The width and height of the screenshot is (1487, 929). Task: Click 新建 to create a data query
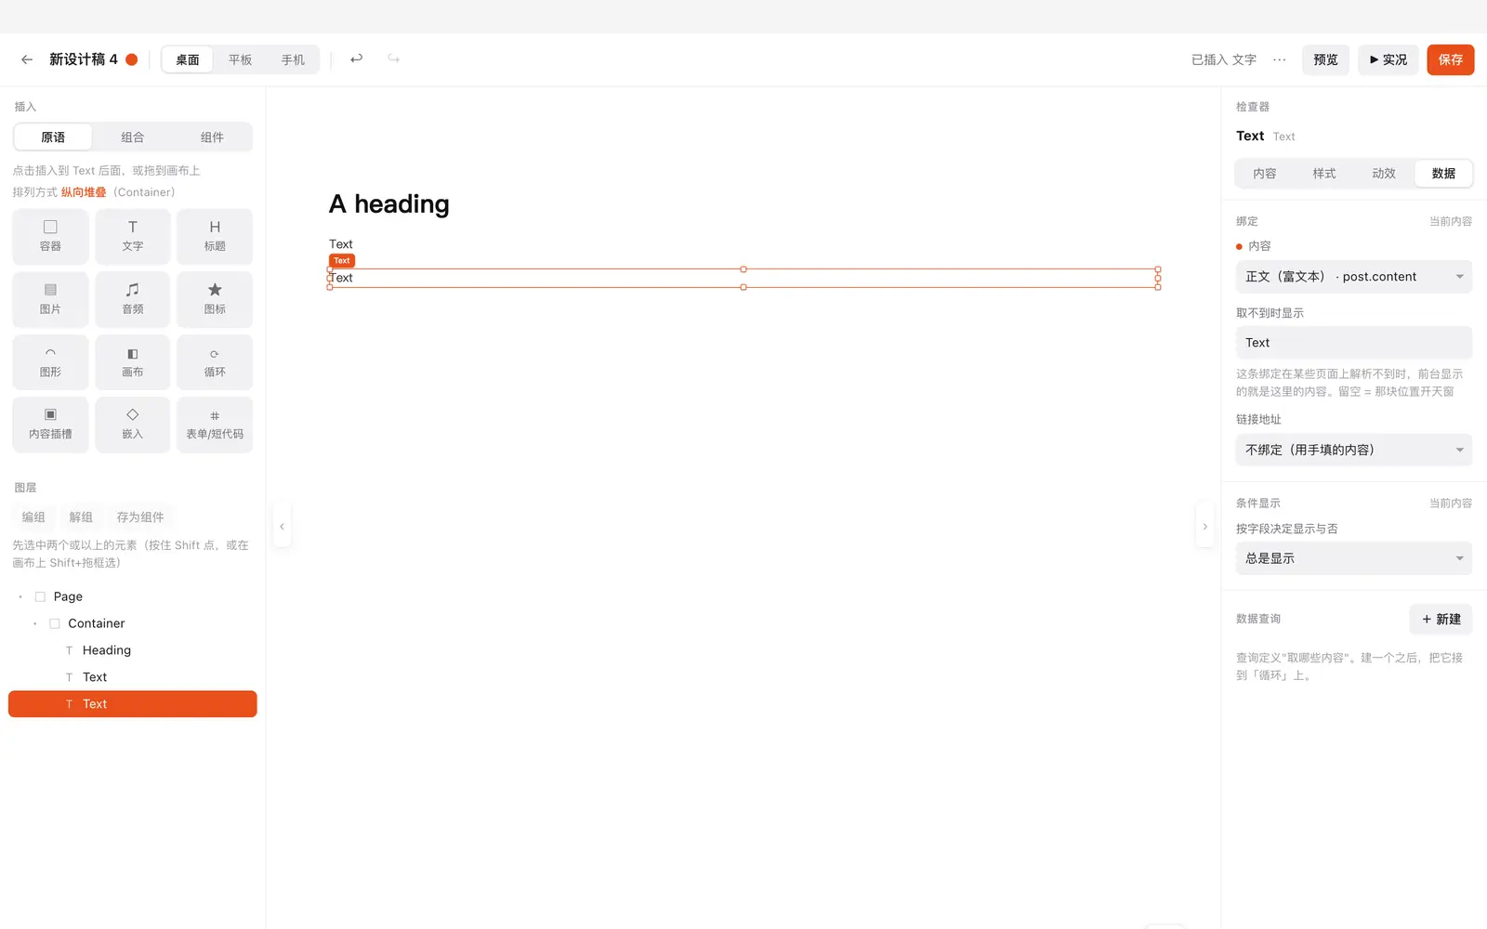[x=1441, y=620]
